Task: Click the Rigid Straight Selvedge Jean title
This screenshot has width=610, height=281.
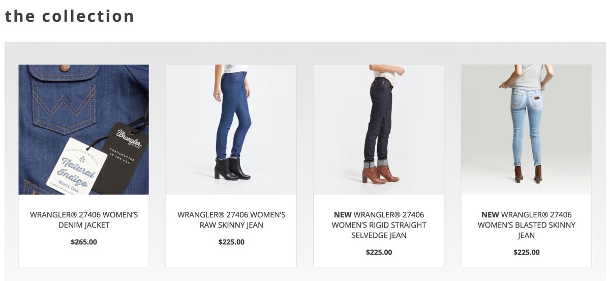Action: [x=379, y=225]
